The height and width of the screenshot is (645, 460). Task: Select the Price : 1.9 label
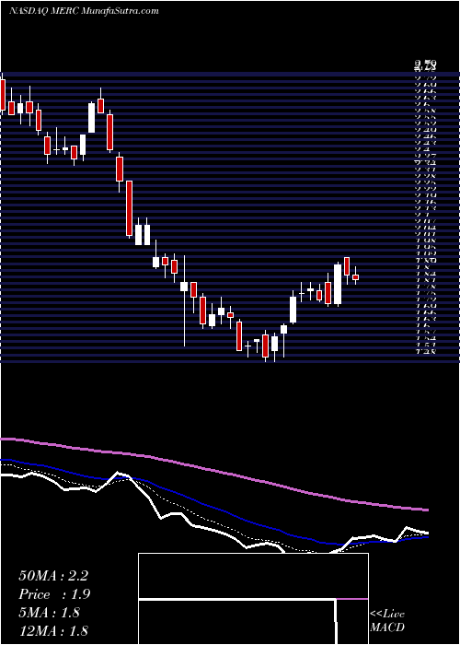pos(54,594)
